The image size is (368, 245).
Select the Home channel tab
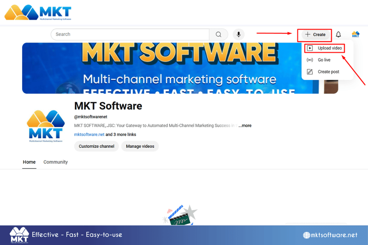pyautogui.click(x=29, y=162)
